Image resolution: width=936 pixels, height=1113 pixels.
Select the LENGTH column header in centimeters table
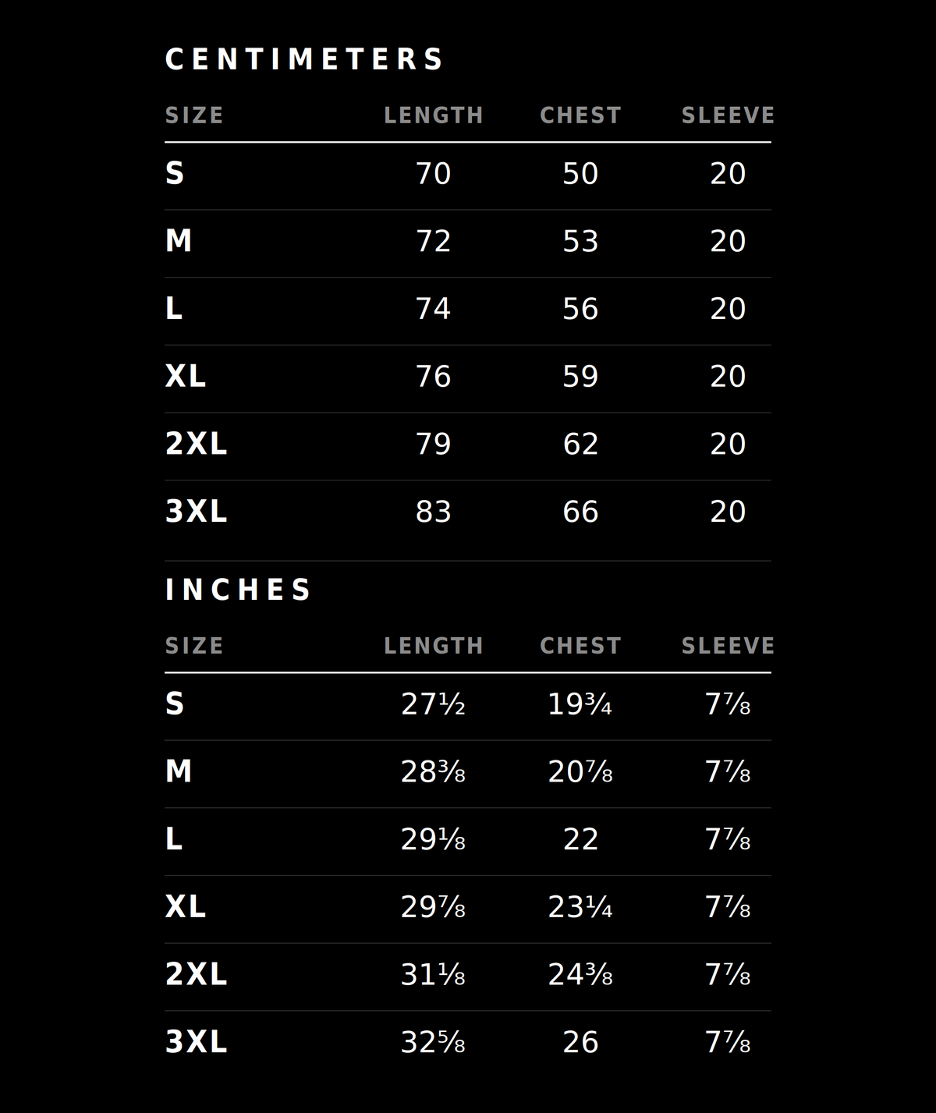[x=434, y=115]
